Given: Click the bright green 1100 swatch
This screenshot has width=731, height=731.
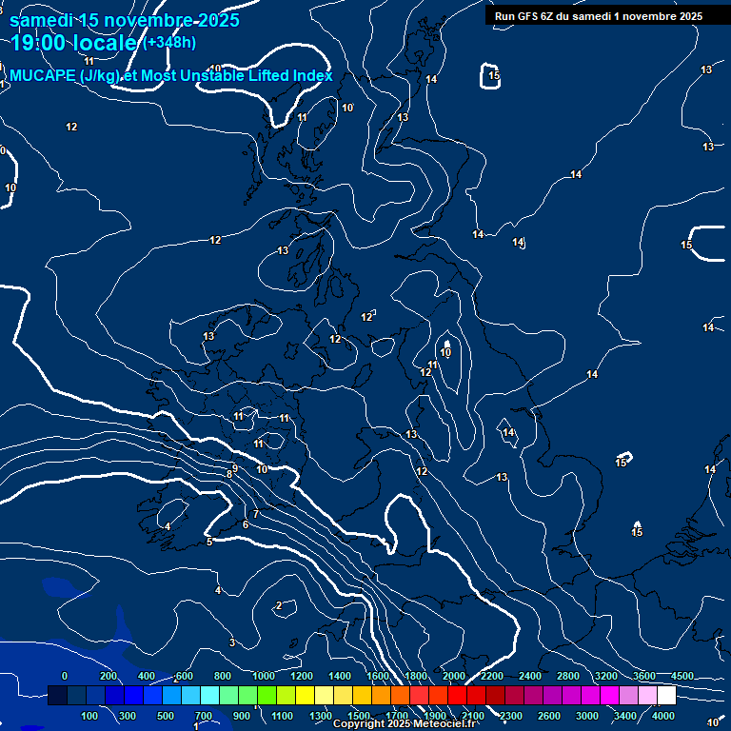Looking at the screenshot, I should [x=267, y=695].
